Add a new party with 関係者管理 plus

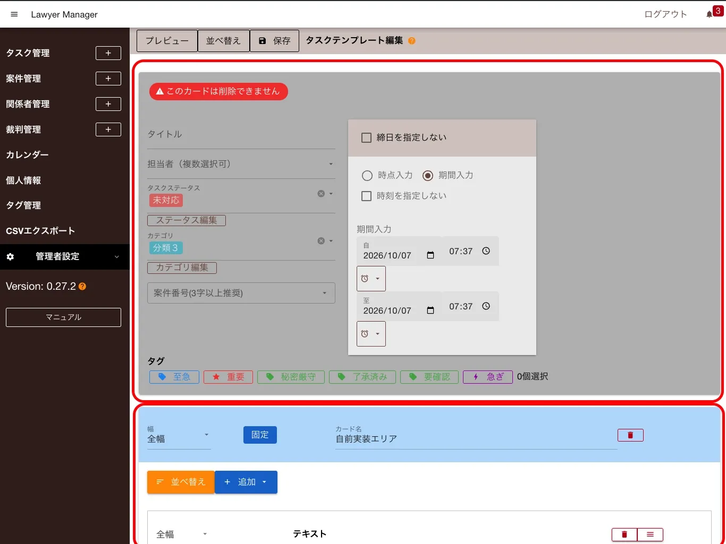(108, 104)
